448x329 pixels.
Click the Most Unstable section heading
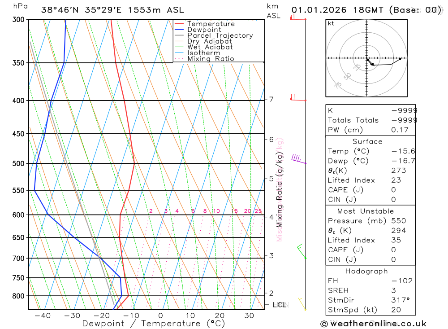[x=366, y=211]
